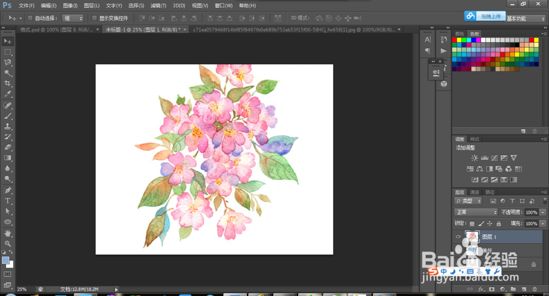
Task: Toggle the 显示变换控件 checkbox
Action: (x=94, y=18)
